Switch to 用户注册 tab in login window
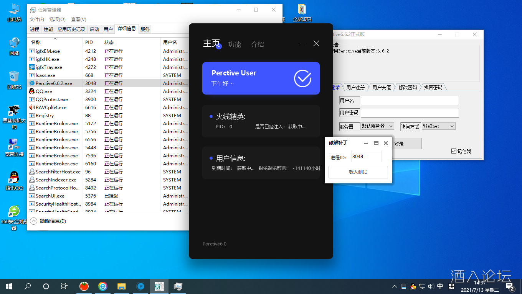This screenshot has height=294, width=522. point(355,87)
